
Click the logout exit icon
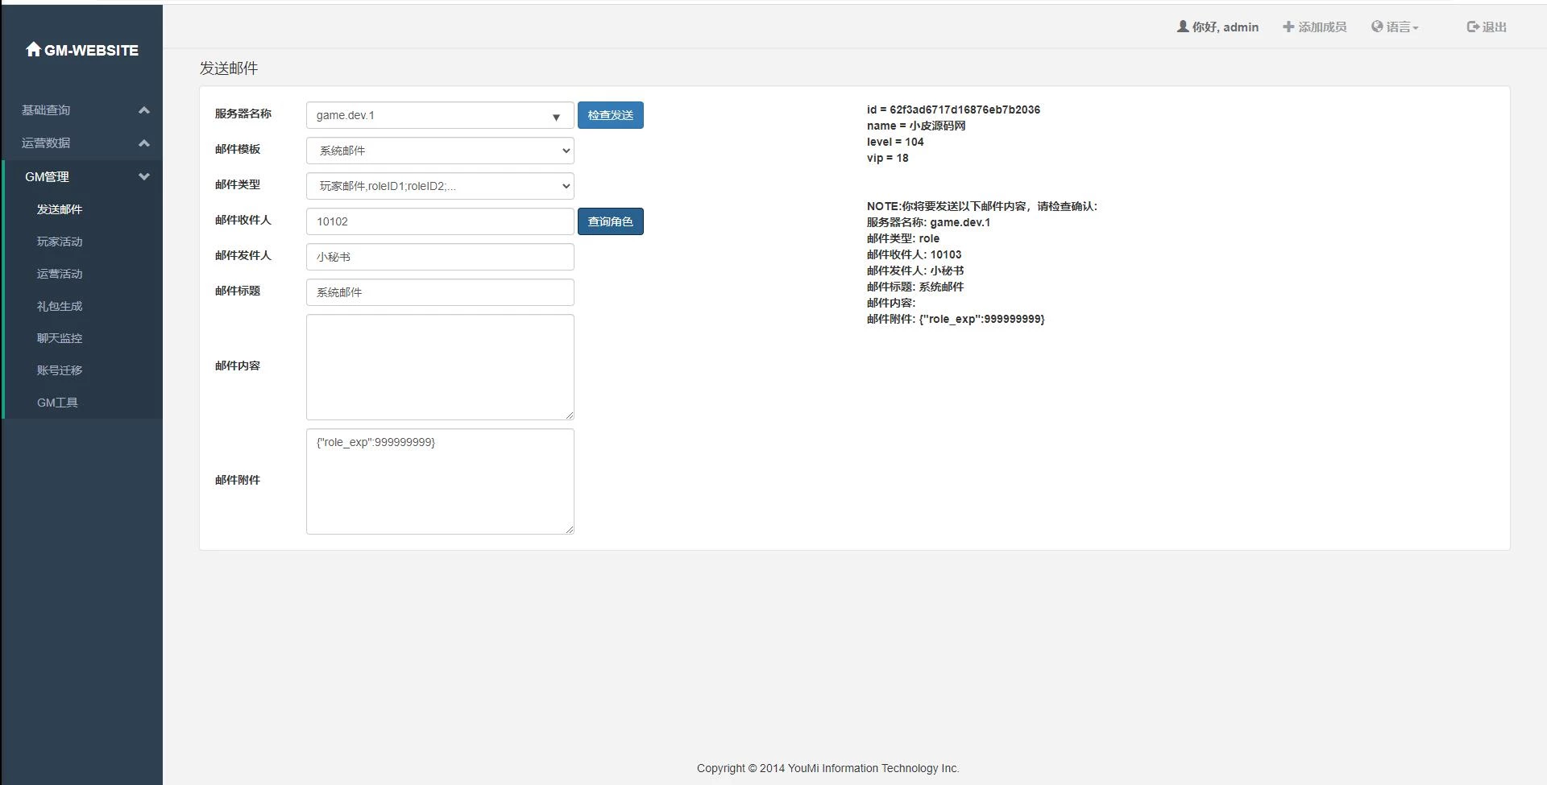tap(1472, 27)
